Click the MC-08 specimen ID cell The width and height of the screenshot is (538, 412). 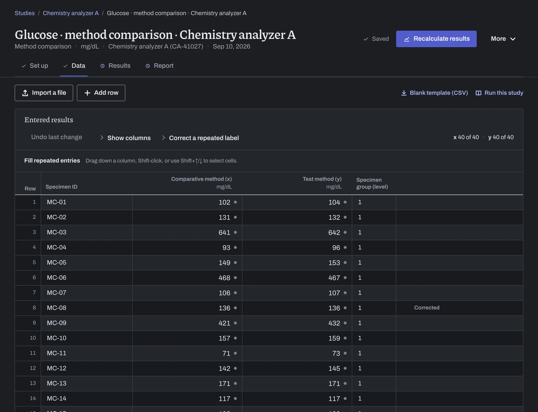pyautogui.click(x=87, y=308)
